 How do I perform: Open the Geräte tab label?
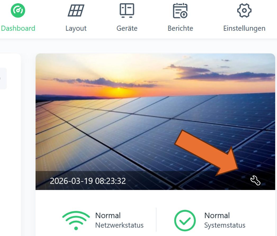pos(127,28)
